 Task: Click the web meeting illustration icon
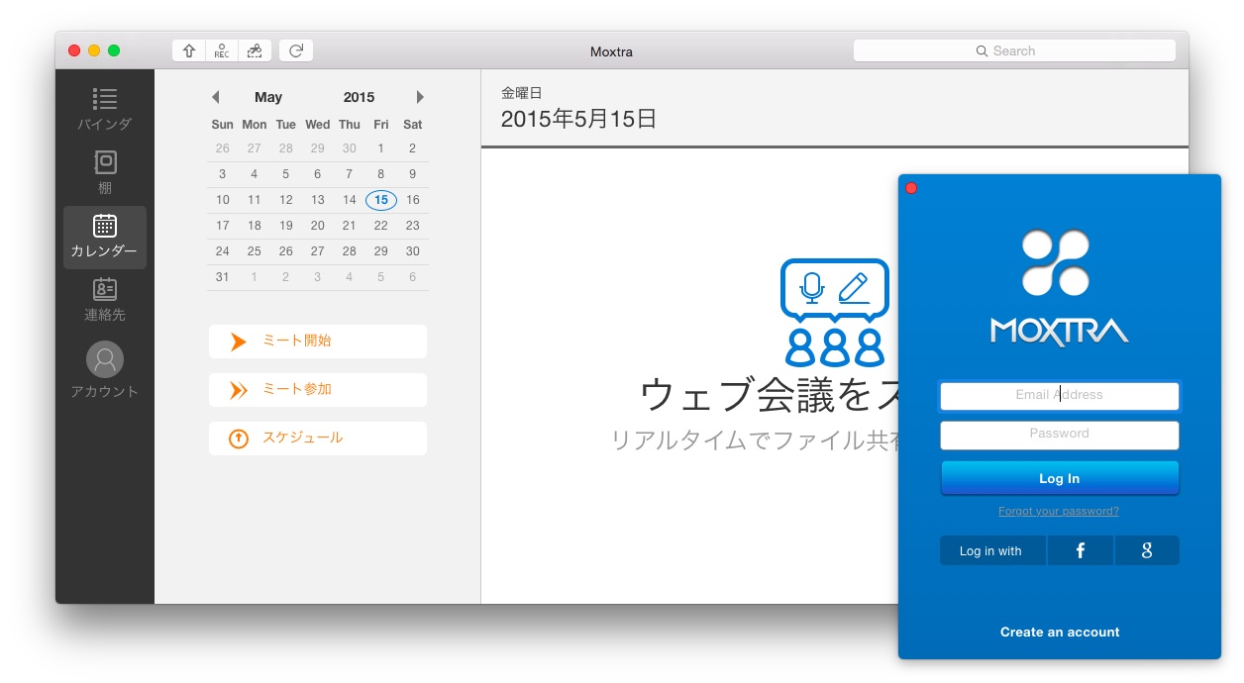click(835, 313)
